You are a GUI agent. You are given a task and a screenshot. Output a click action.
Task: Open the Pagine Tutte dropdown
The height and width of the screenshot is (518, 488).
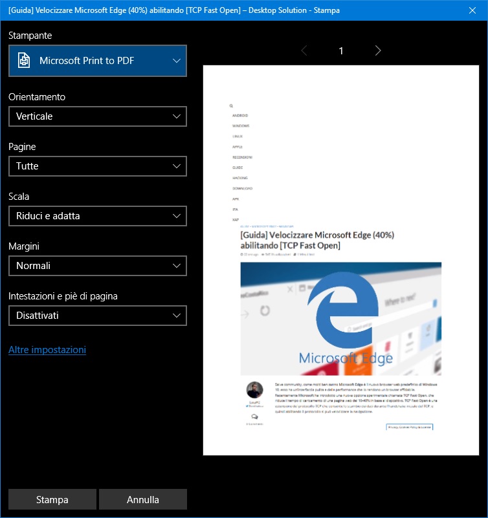[x=98, y=166]
